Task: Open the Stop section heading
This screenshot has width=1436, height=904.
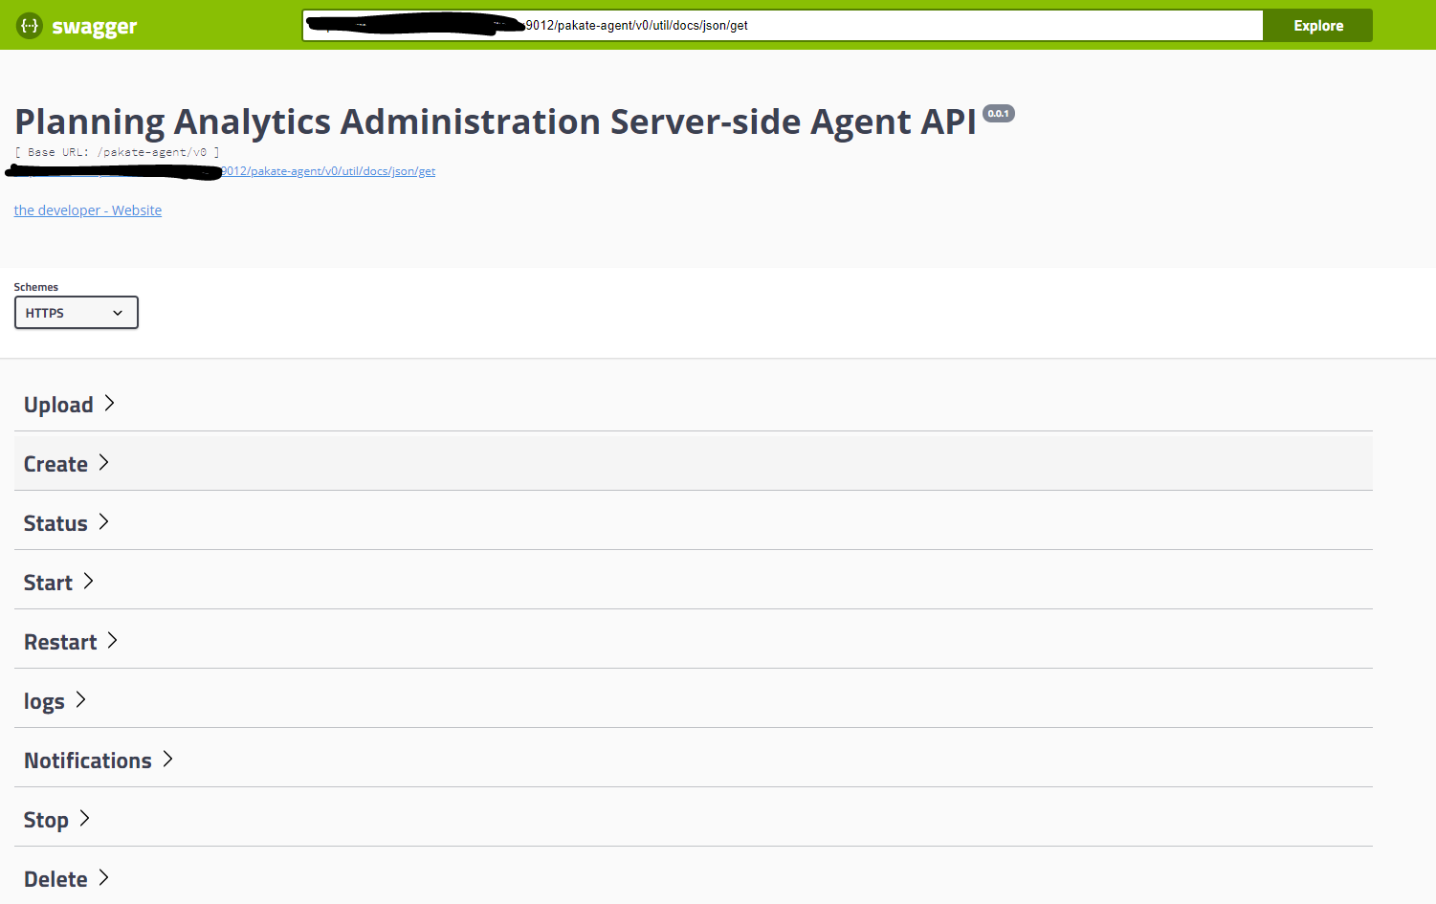Action: 46,820
